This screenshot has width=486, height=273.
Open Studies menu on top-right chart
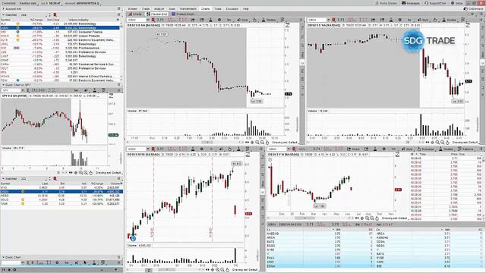[x=450, y=20]
